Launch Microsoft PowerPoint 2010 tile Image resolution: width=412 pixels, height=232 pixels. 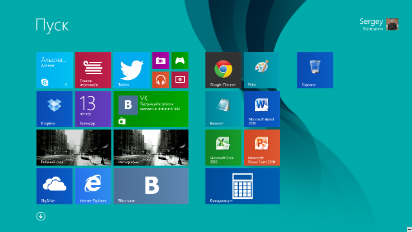(262, 148)
